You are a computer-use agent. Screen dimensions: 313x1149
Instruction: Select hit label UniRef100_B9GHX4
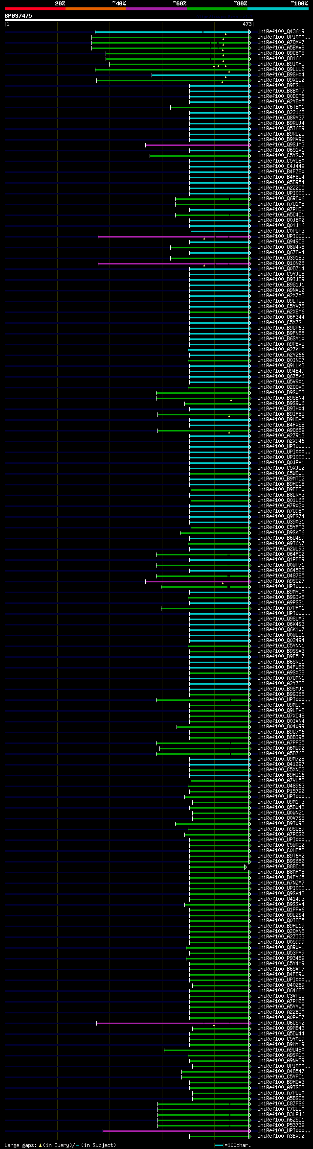tap(281, 74)
